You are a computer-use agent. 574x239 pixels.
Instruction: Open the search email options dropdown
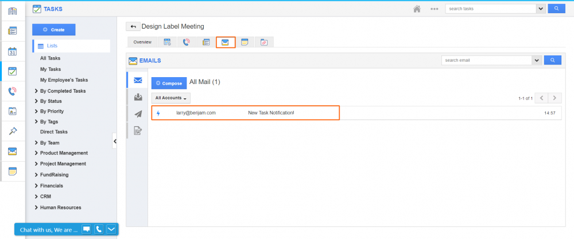[537, 60]
